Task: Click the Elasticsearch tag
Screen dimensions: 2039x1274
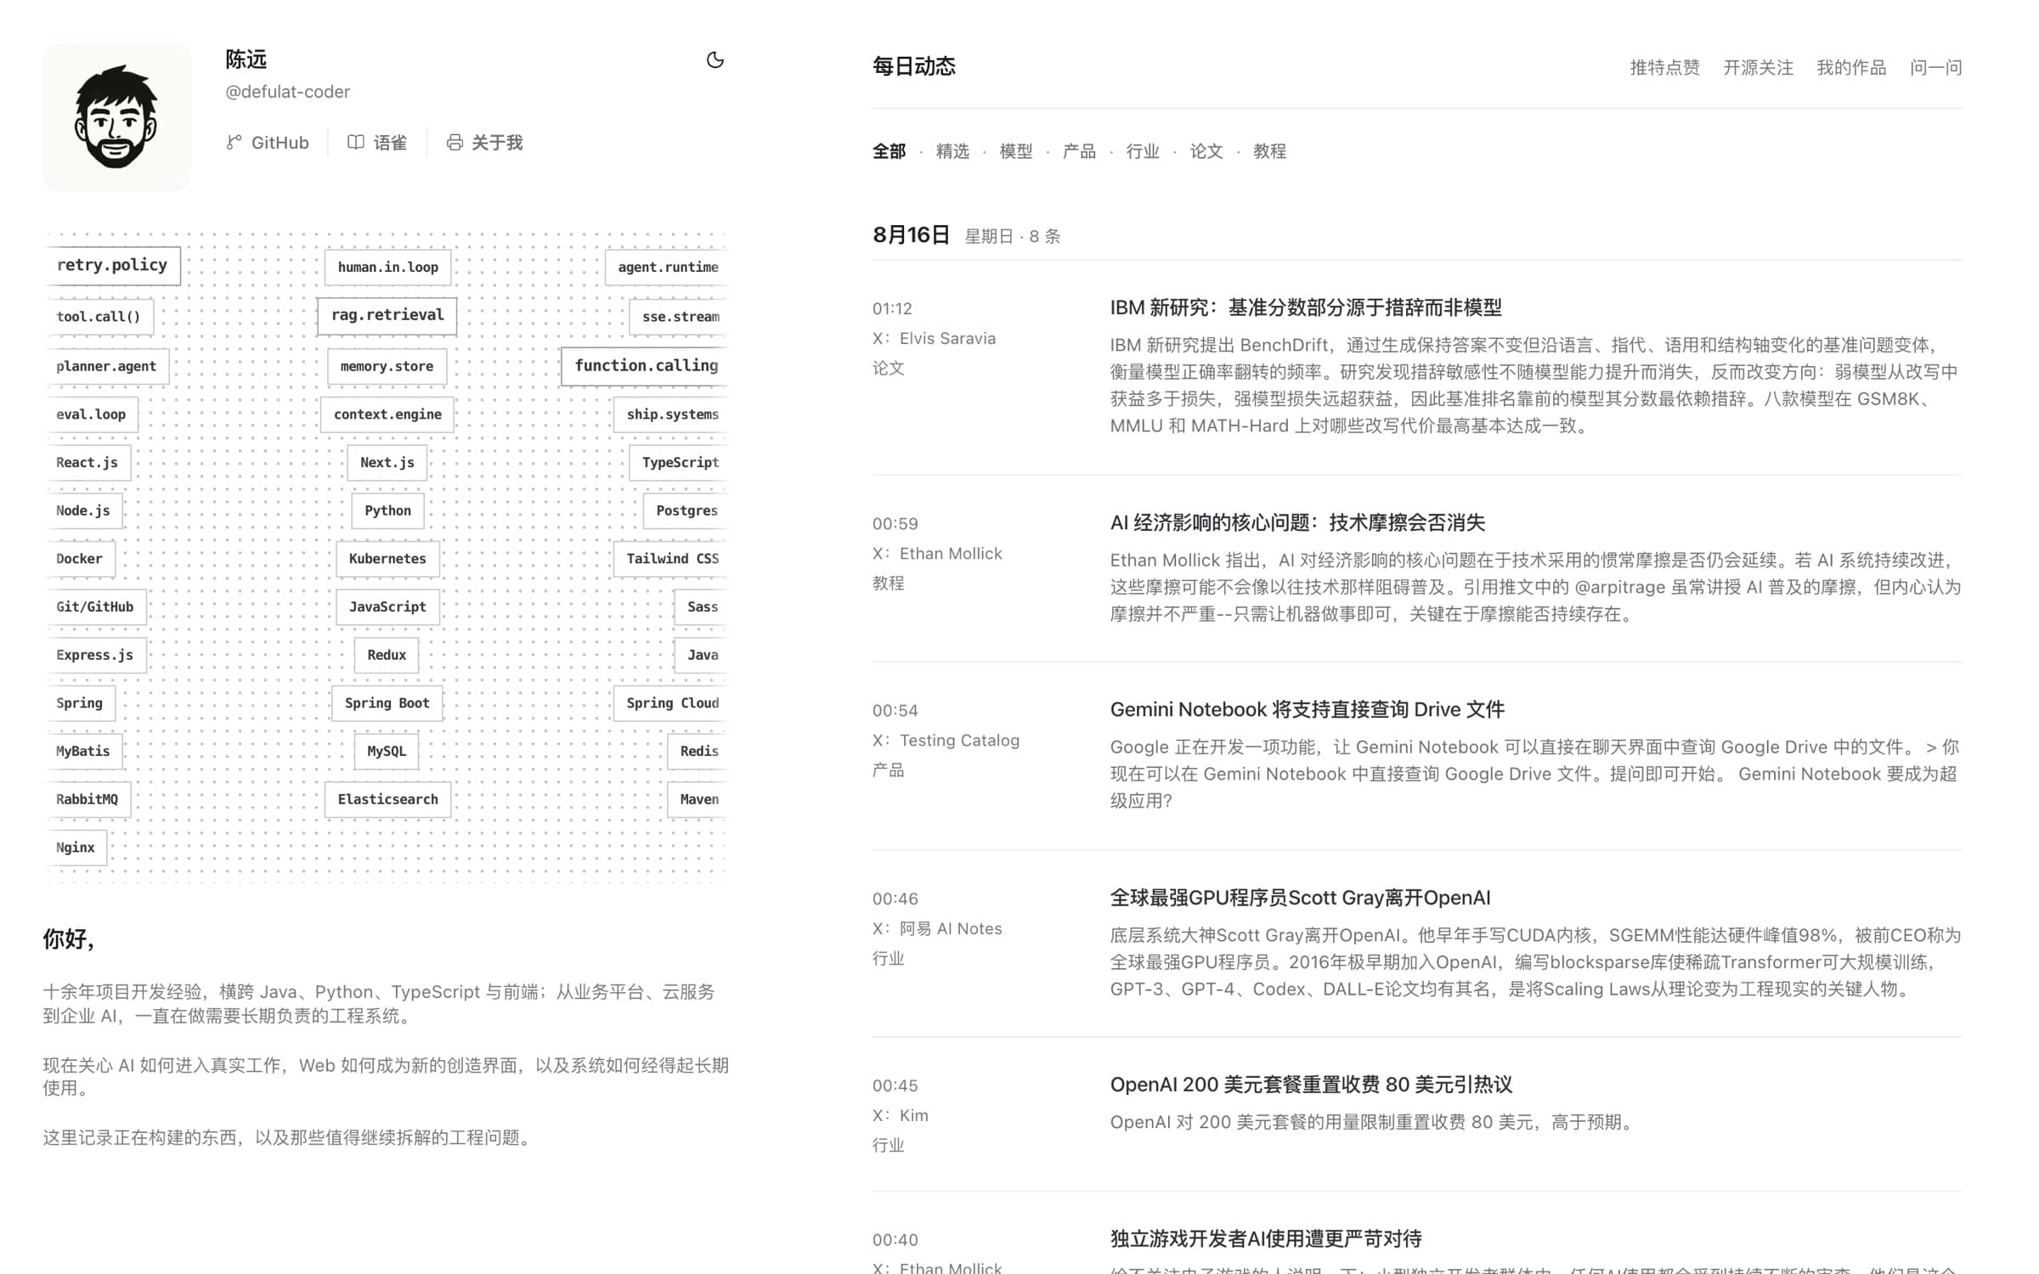Action: click(387, 800)
